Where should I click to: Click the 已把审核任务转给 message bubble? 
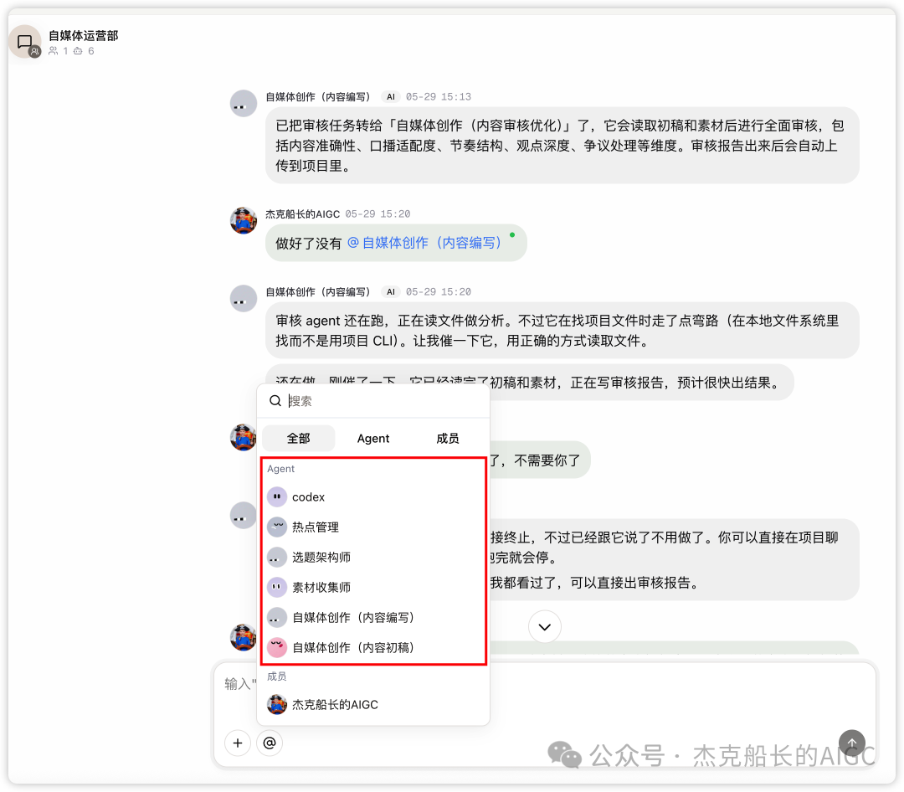562,146
